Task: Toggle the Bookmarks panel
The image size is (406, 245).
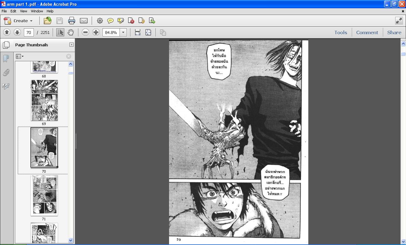Action: [x=6, y=58]
